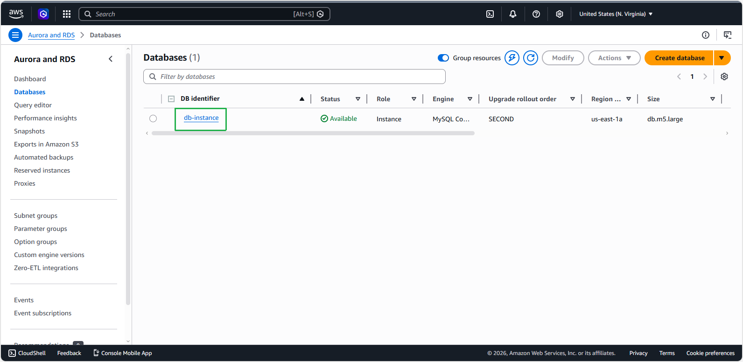Open Custom engine versions

click(x=49, y=255)
